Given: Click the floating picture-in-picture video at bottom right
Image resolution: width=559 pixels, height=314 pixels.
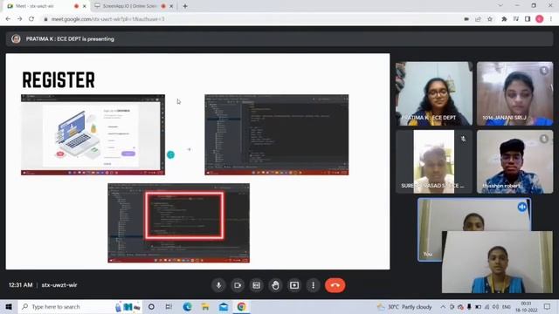Looking at the screenshot, I should 497,262.
